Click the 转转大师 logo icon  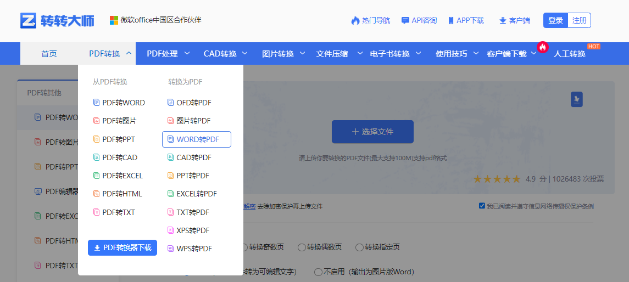[x=28, y=20]
